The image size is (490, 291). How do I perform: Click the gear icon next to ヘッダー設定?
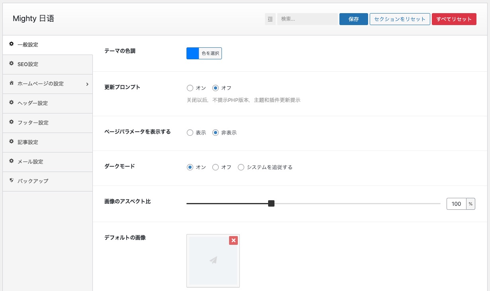pos(12,103)
